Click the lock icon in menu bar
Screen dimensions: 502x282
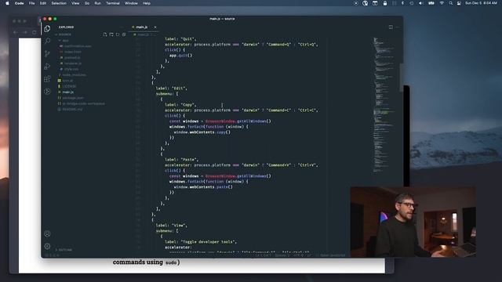point(385,3)
